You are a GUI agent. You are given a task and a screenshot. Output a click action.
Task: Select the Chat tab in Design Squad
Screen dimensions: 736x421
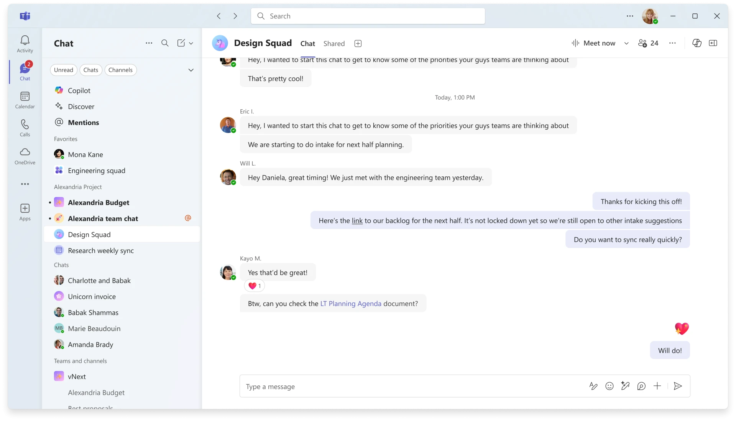coord(308,43)
